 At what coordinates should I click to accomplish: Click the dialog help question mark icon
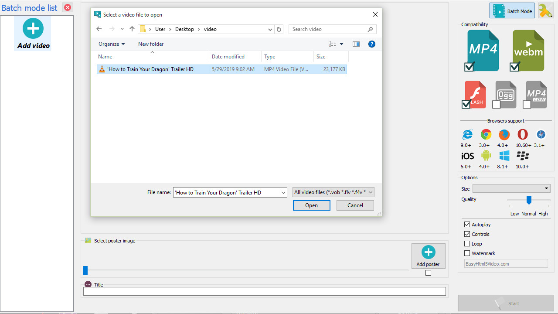(371, 44)
